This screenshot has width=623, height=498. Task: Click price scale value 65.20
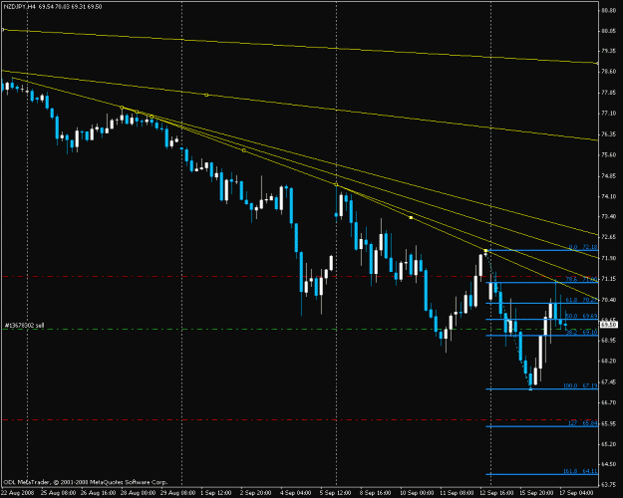coord(609,444)
